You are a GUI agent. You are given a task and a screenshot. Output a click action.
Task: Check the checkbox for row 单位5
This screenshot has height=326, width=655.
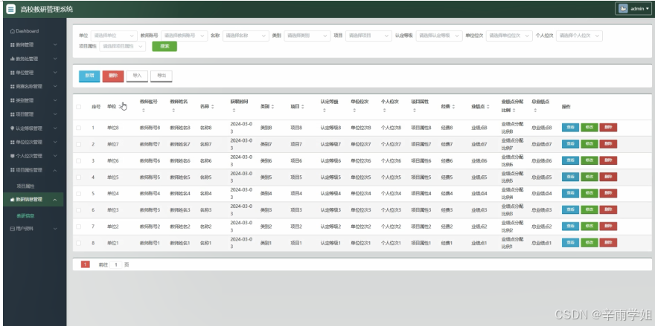point(79,177)
